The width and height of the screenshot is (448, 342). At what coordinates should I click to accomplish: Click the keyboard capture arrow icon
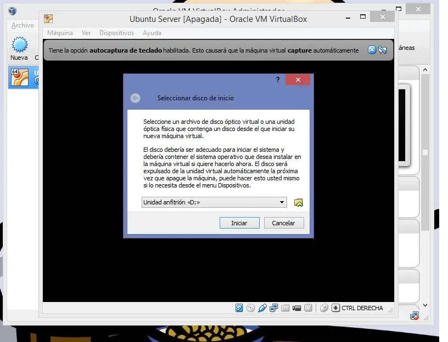click(335, 308)
